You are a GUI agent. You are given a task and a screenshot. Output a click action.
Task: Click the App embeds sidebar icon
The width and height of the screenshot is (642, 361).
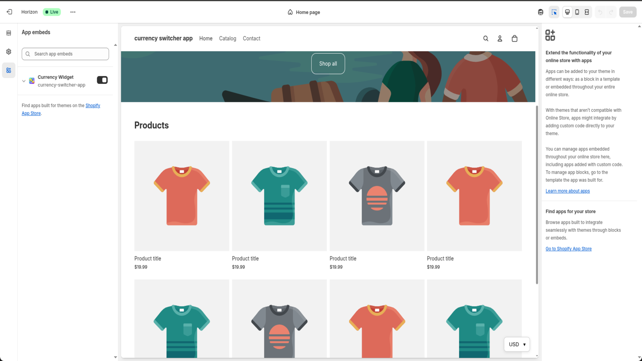tap(8, 70)
